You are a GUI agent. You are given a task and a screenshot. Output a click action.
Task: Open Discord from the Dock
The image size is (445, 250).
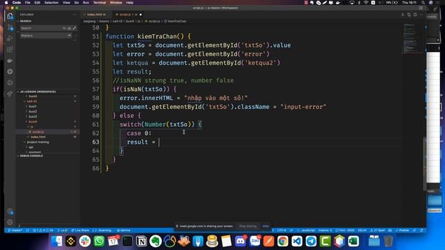tap(241, 241)
